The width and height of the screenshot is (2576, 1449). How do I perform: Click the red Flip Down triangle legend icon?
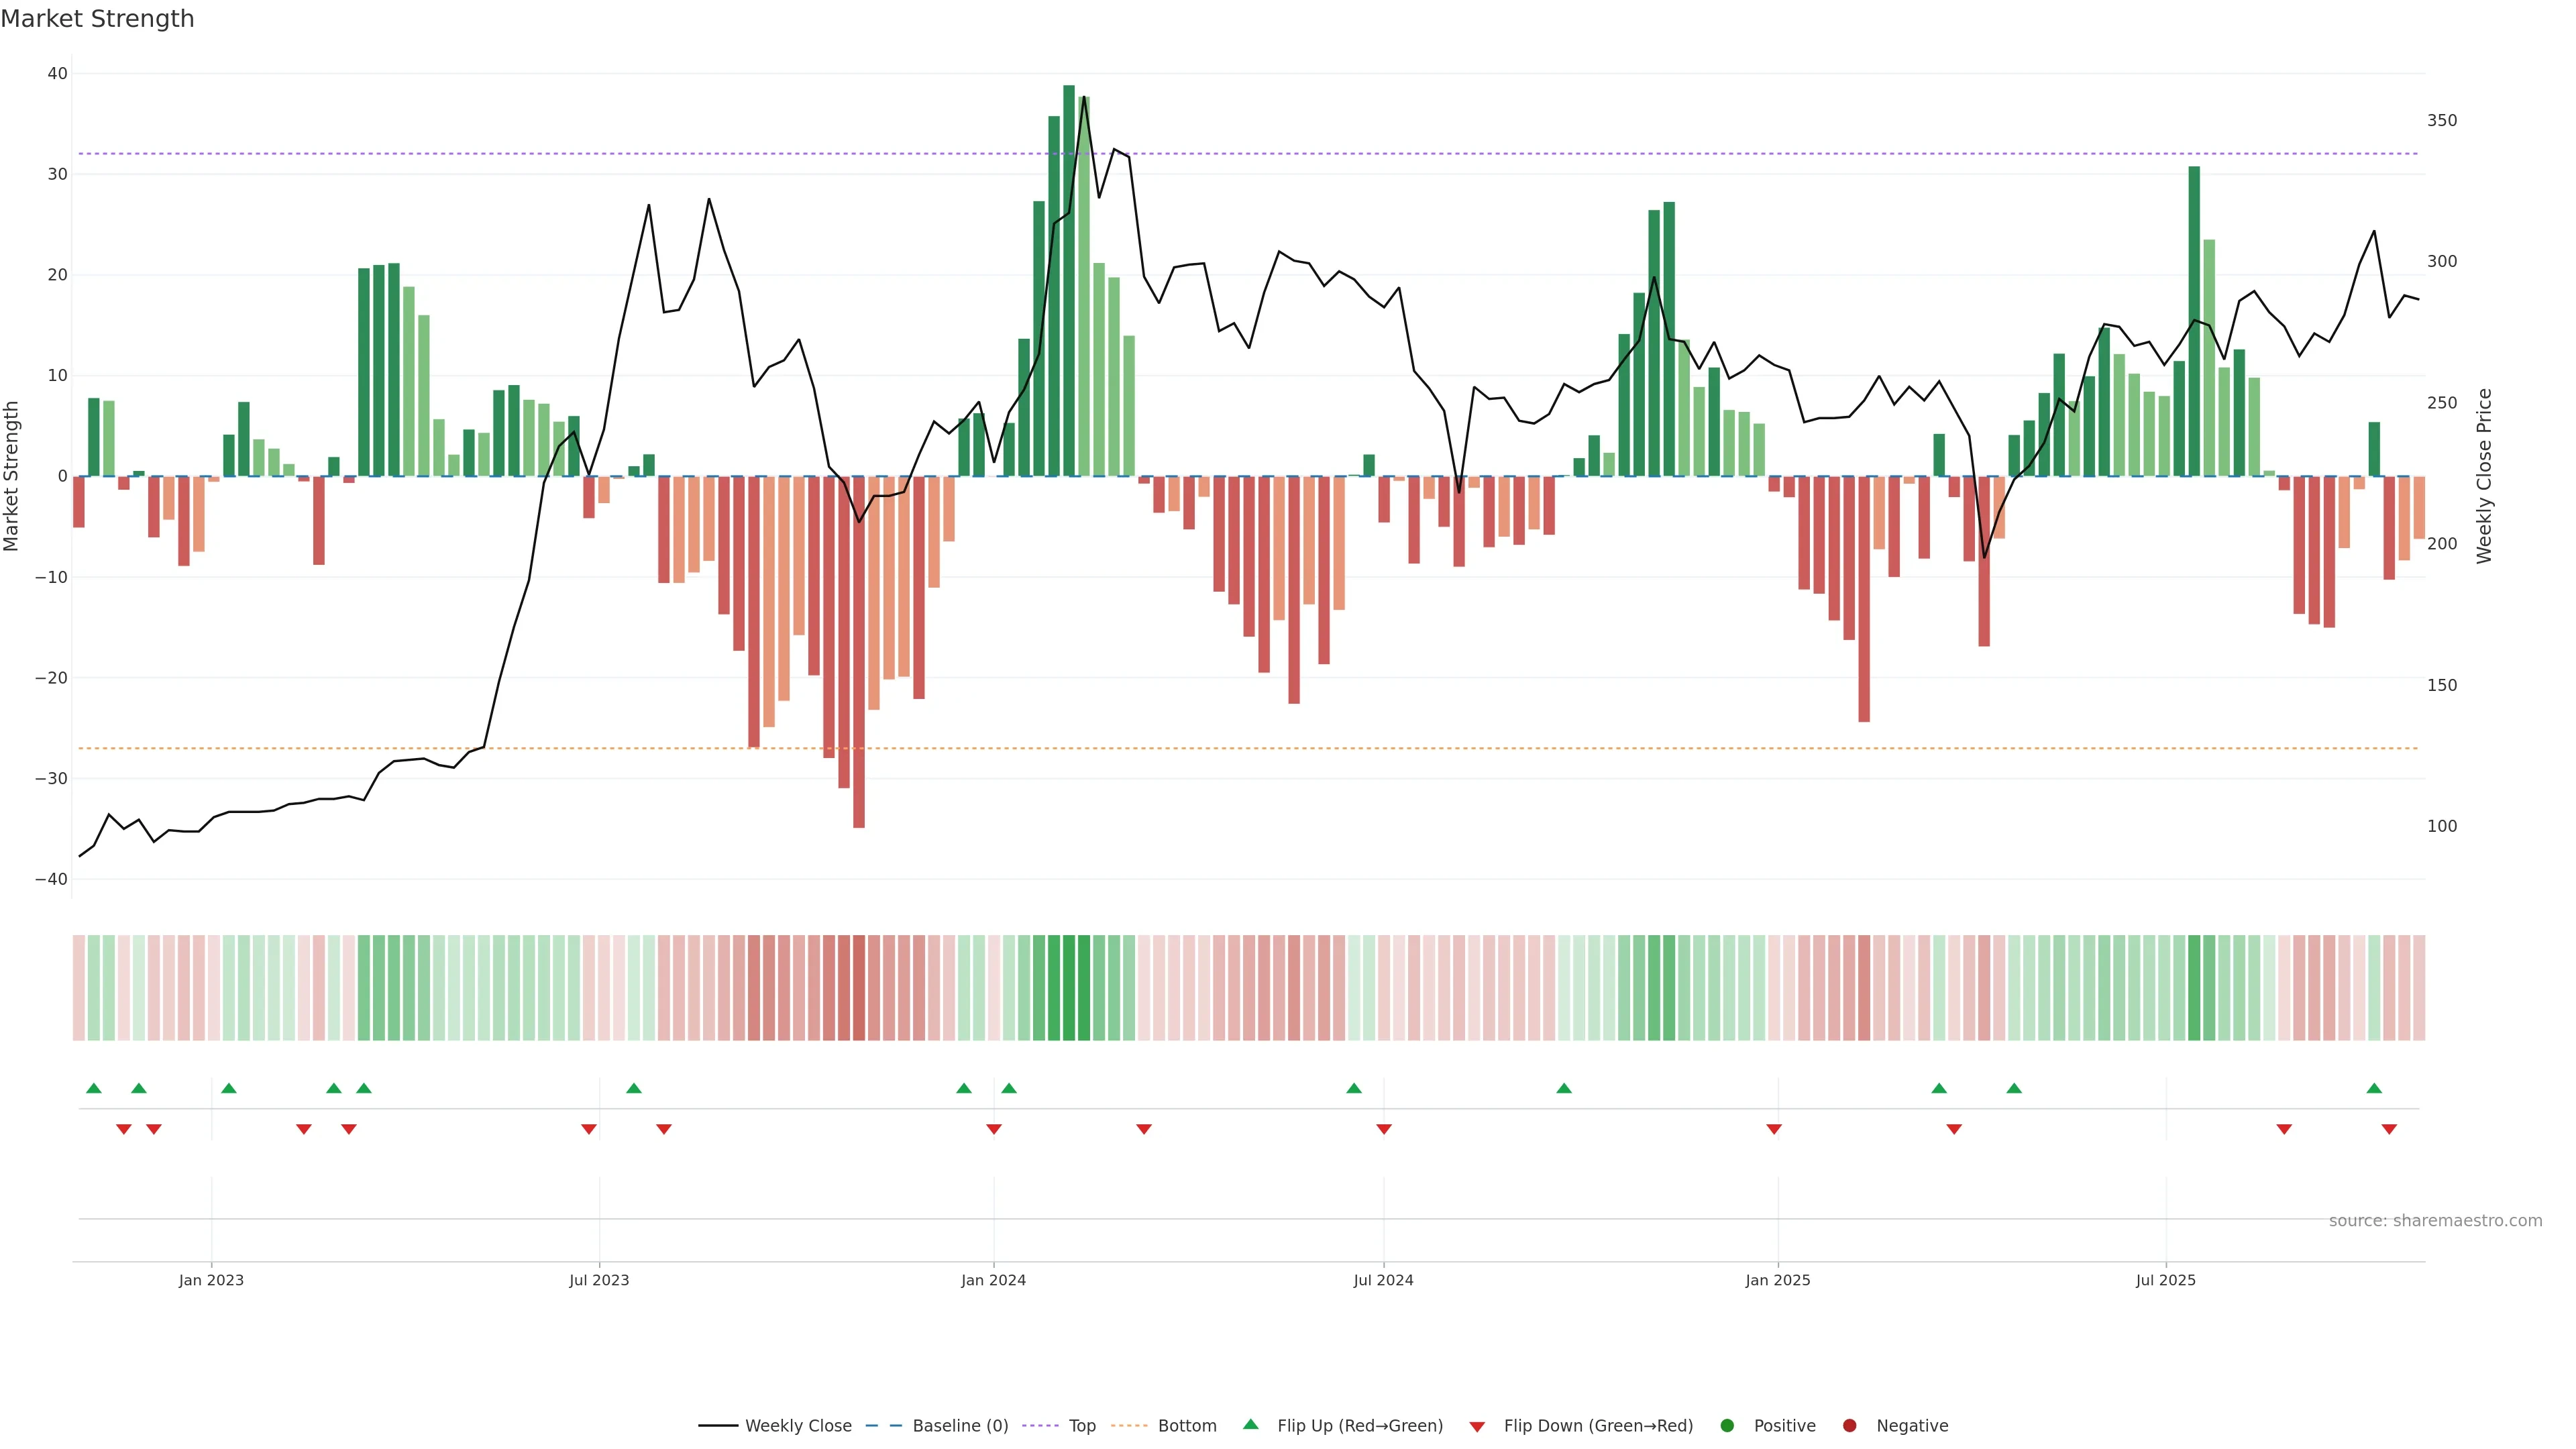click(1477, 1427)
